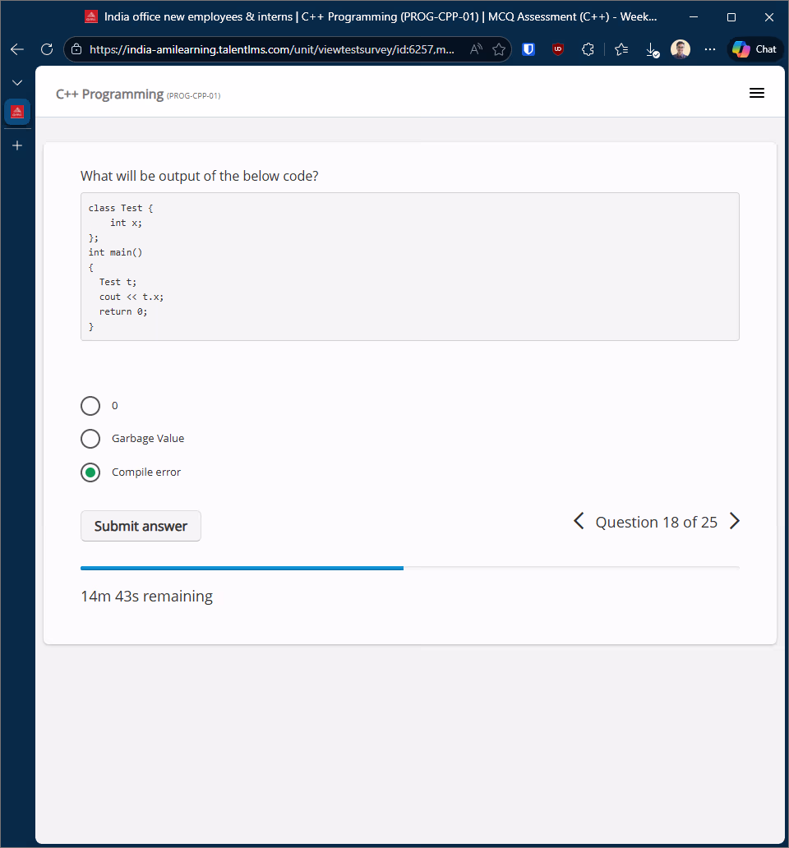Choose the "Garbage Value" radio option

pos(90,439)
